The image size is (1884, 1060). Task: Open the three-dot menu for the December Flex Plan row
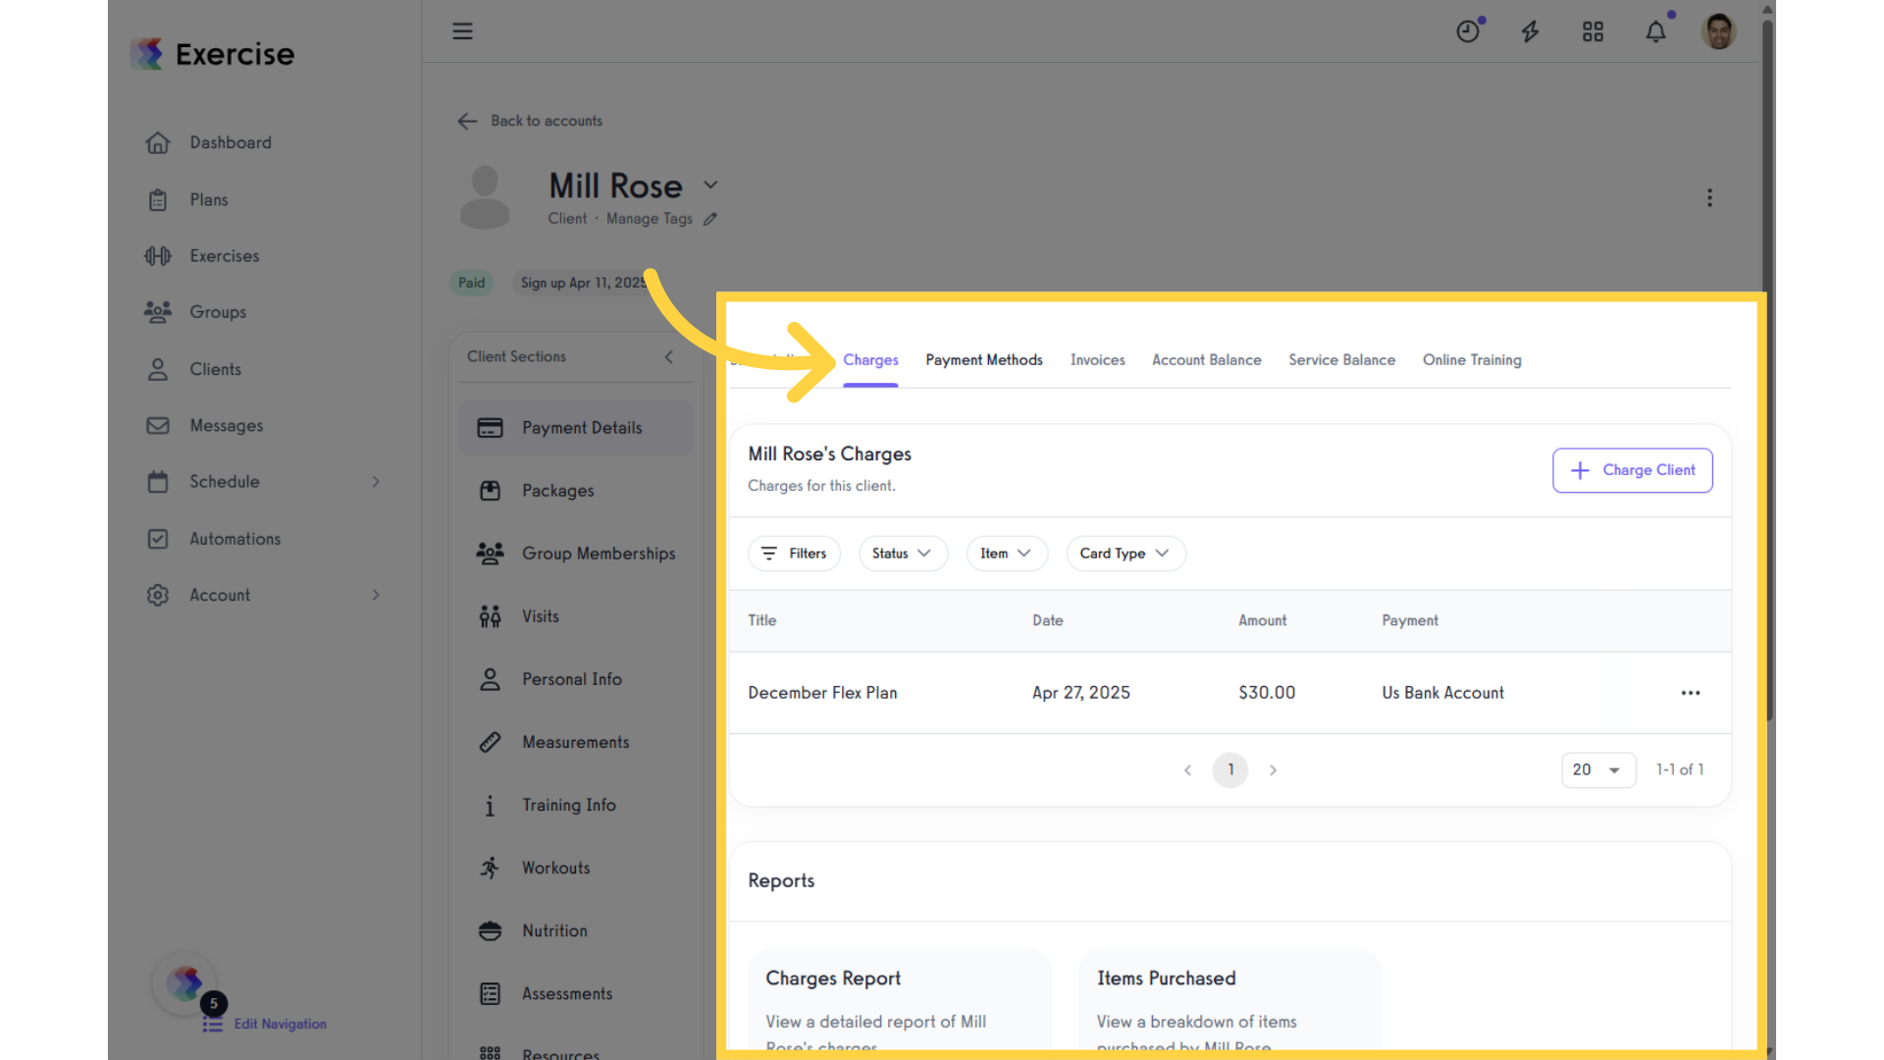tap(1690, 693)
